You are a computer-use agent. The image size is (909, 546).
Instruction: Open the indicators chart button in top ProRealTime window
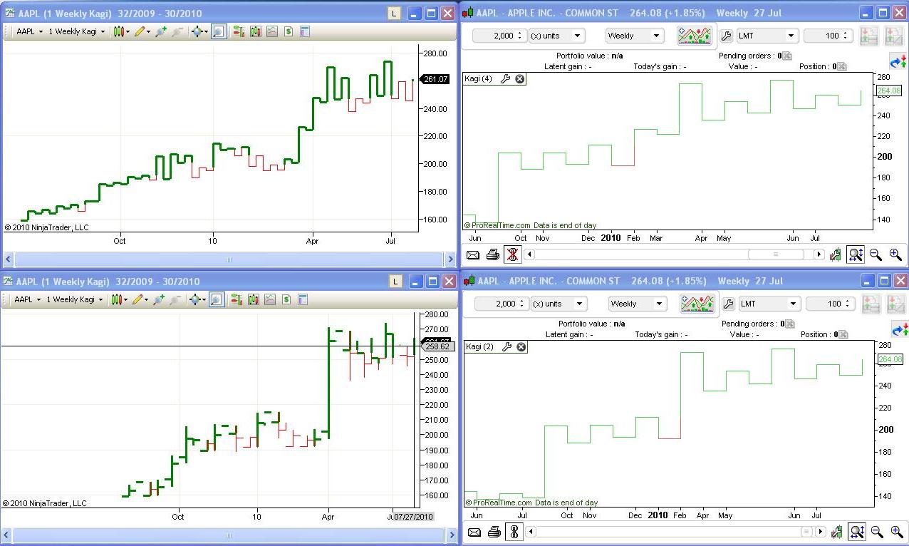[695, 36]
